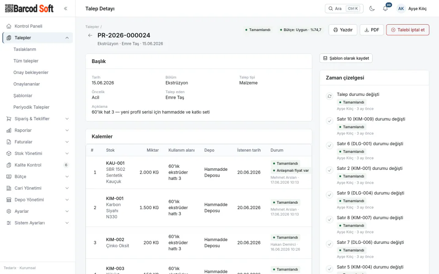Viewport: 439px width, 274px height.
Task: Click the Faturalar document icon
Action: click(x=9, y=142)
